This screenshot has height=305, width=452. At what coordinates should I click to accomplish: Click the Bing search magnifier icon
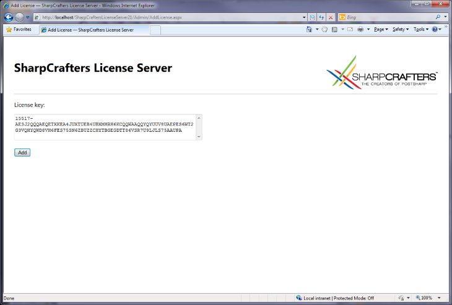[438, 17]
